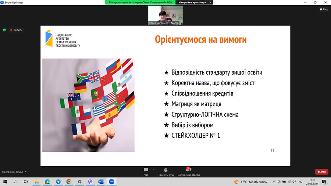
Task: Open Вопросы и ответы Q&A panel
Action: pos(189,172)
